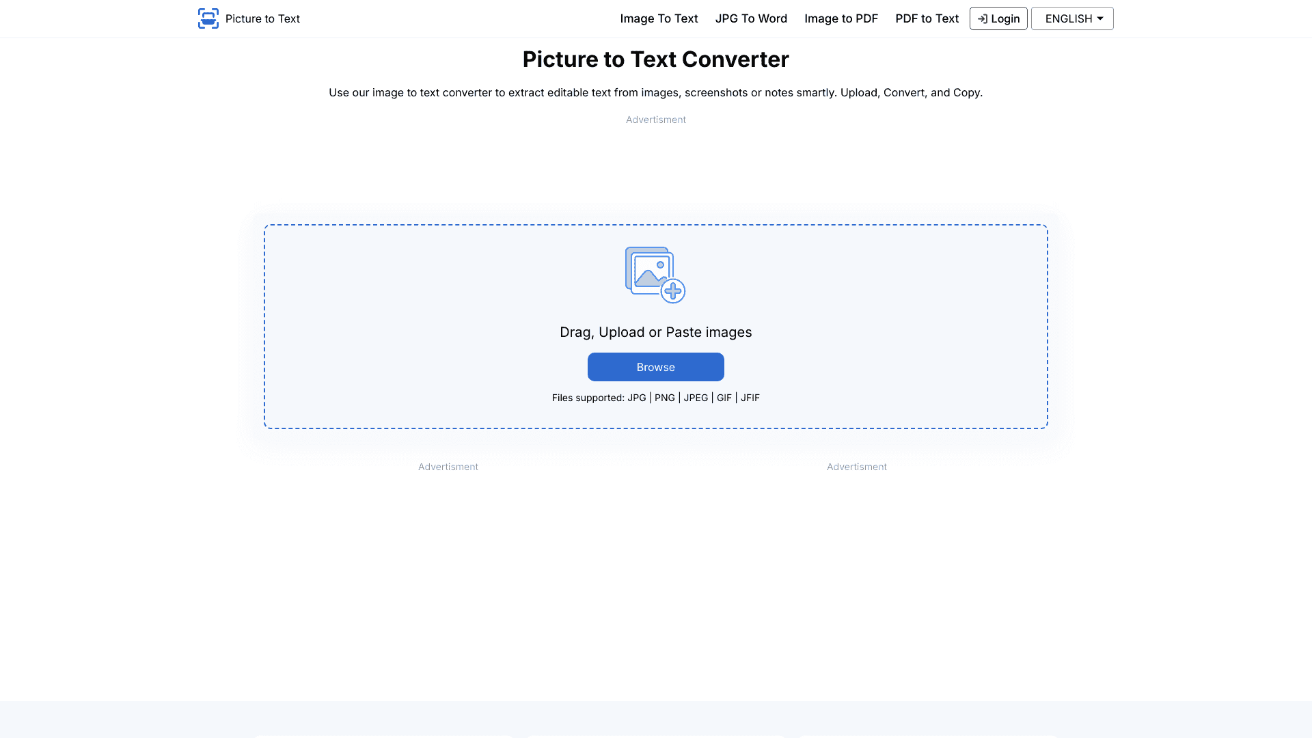Open the PDF to Text tool
This screenshot has height=738, width=1312.
tap(927, 18)
